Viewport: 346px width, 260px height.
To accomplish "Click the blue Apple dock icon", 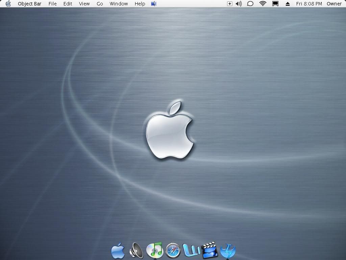I will point(118,251).
